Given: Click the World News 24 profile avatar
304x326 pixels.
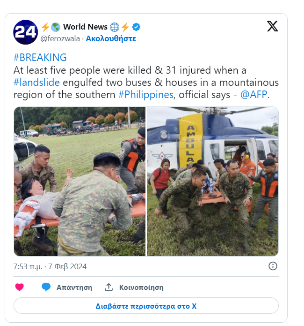Looking at the screenshot, I should click(26, 32).
